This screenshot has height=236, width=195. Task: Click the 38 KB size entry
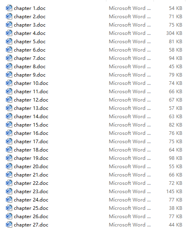[176, 208]
